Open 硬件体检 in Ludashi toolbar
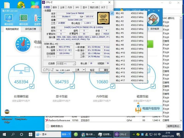Viewport: 184px width, 138px height. coord(9,20)
